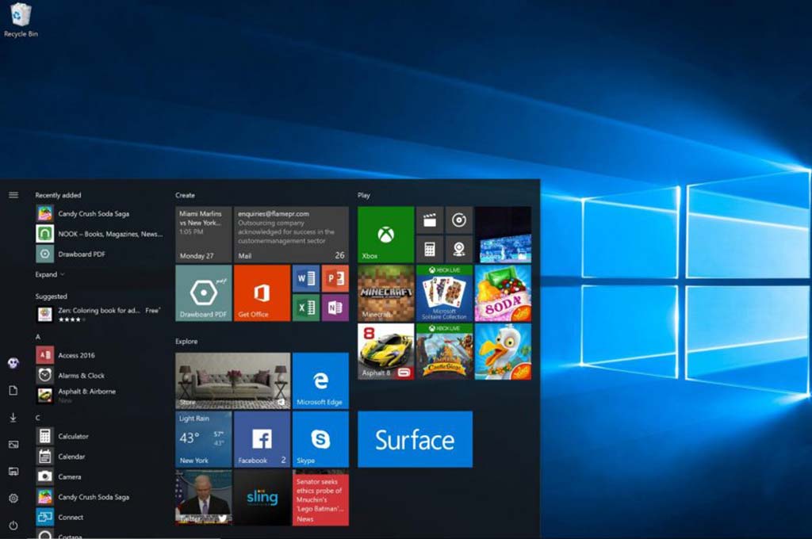Open Drawboard PDF in Recently added list
The image size is (812, 539).
tap(99, 254)
